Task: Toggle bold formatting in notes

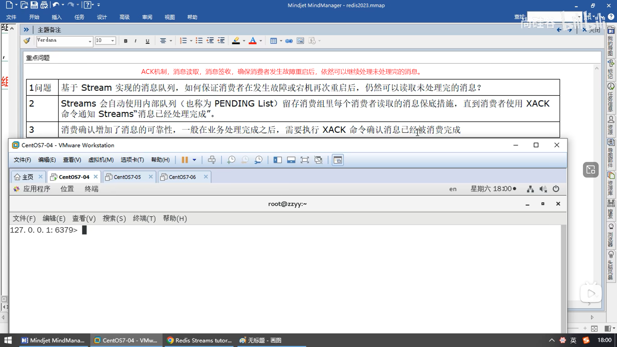Action: click(x=126, y=41)
